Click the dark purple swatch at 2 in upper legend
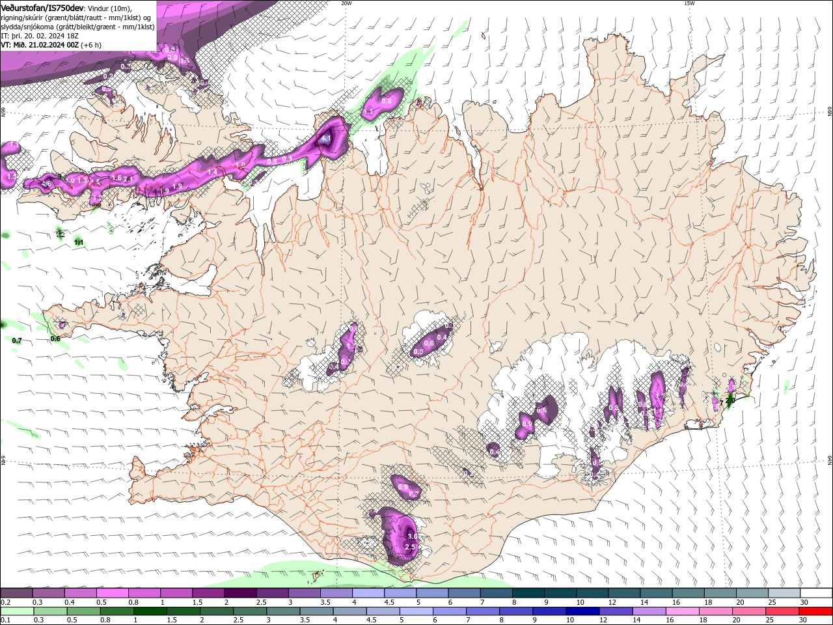833x625 pixels. coord(240,592)
